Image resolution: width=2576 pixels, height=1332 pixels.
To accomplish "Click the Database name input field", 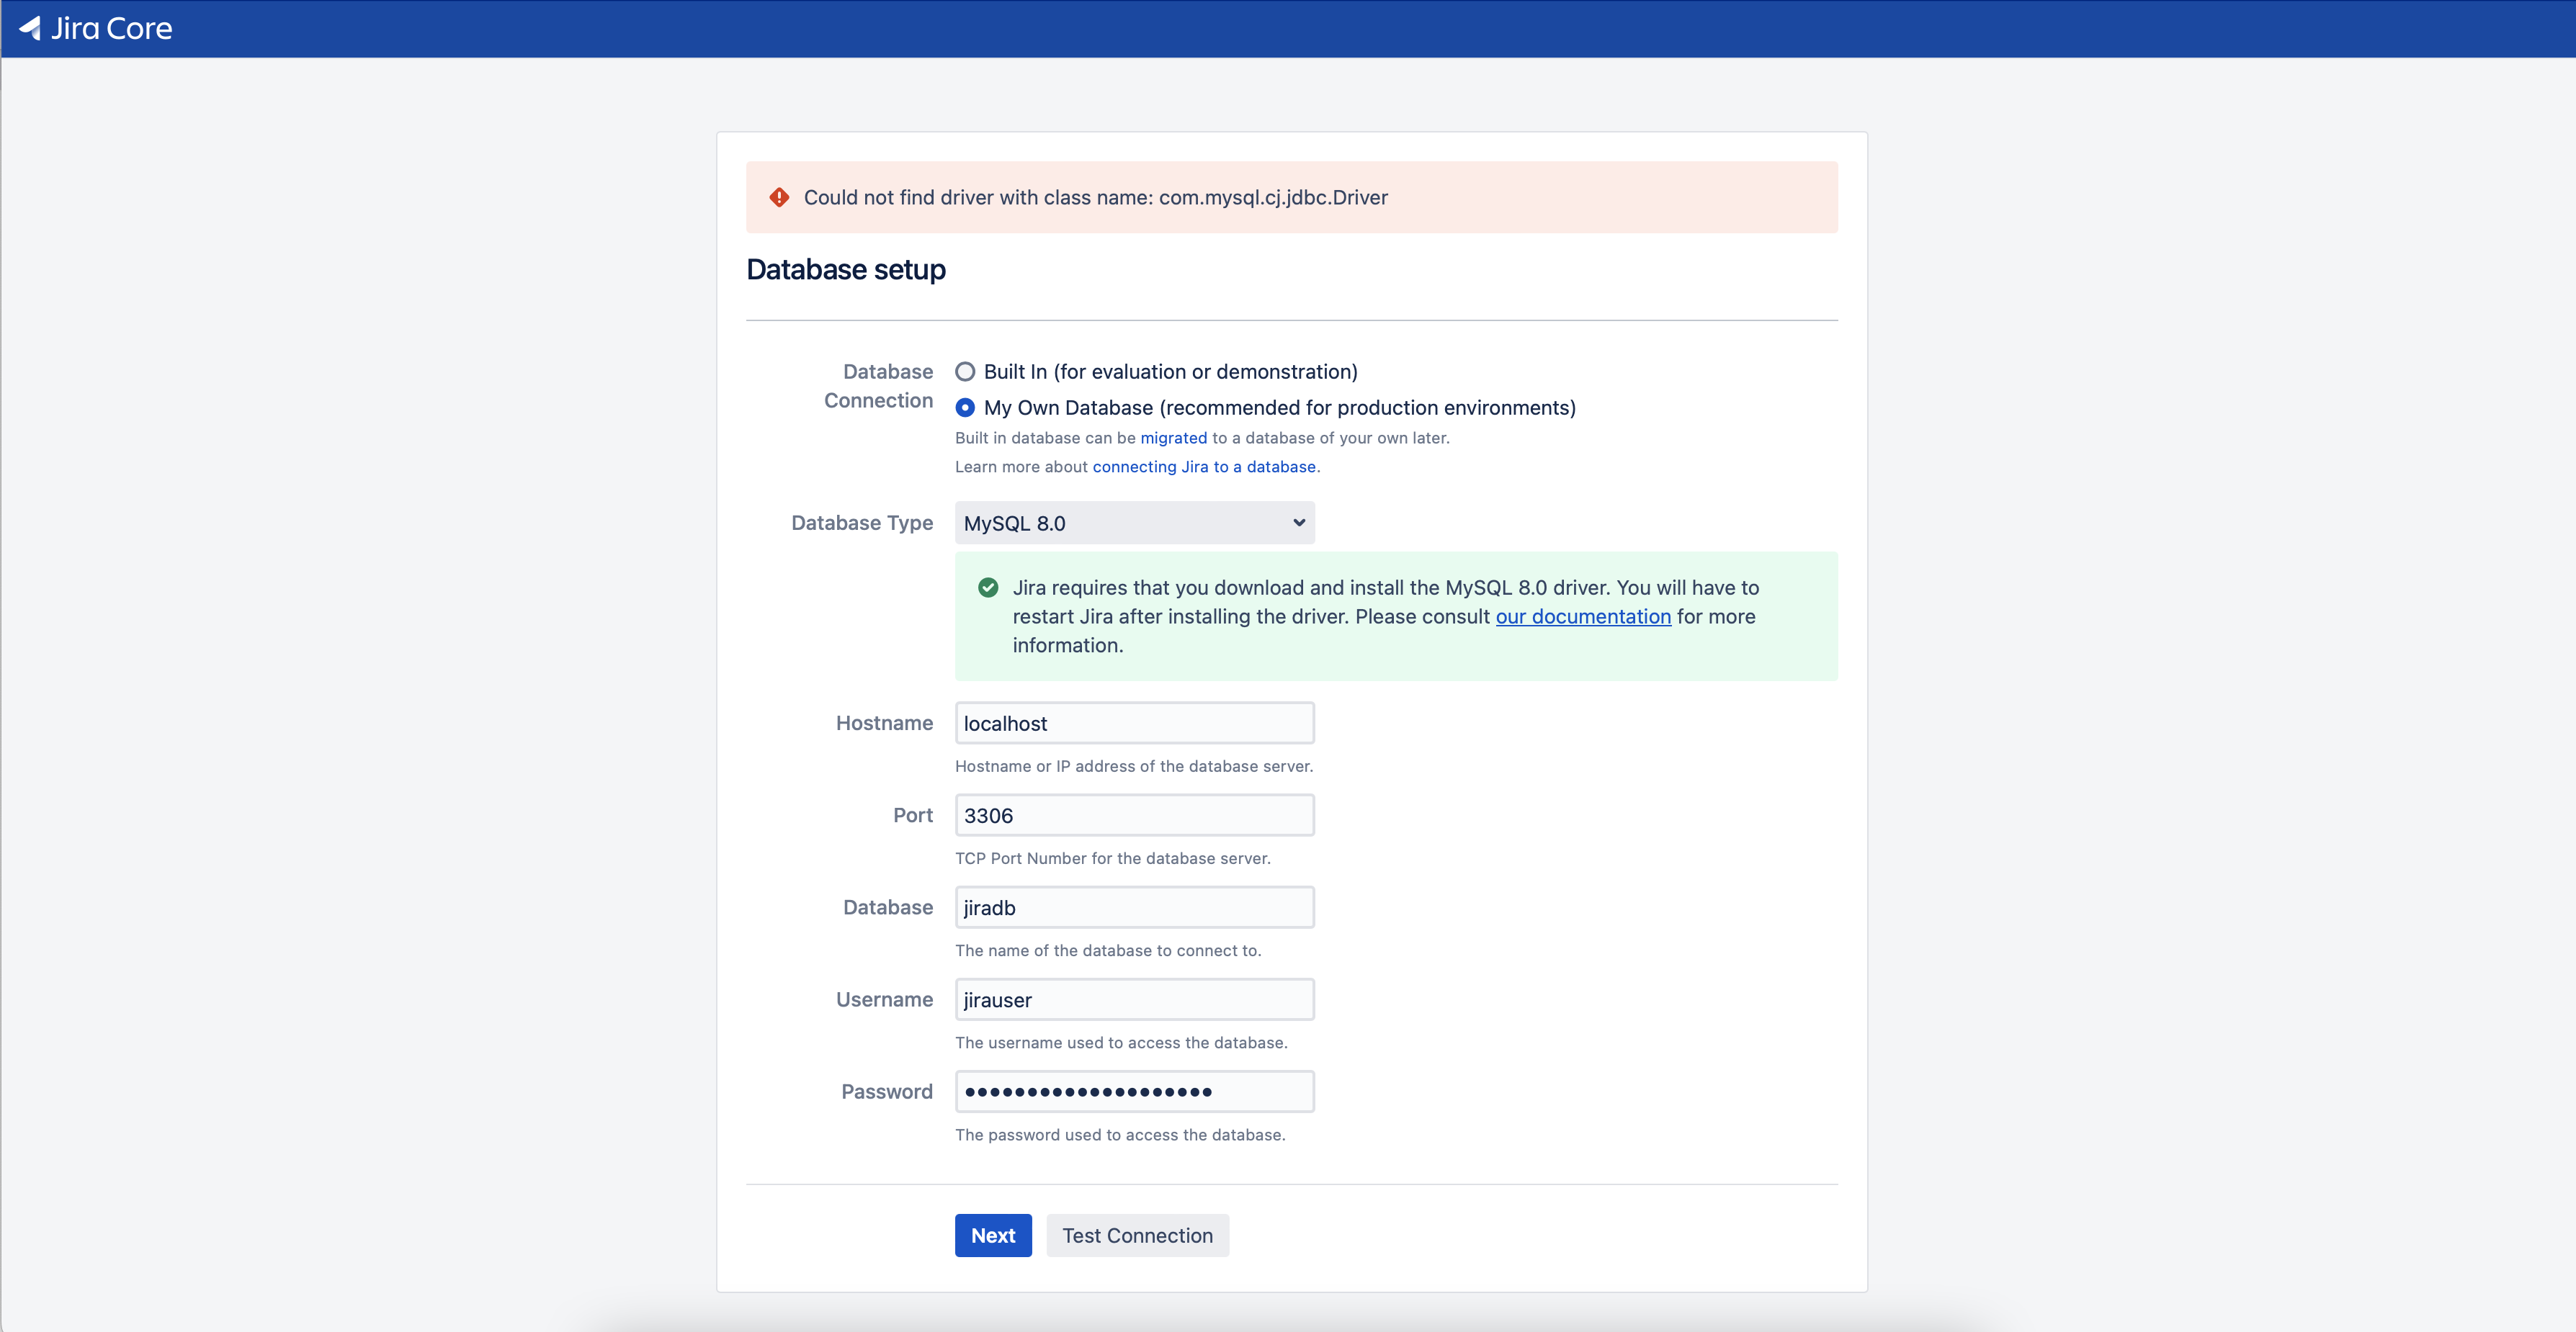I will pos(1134,907).
